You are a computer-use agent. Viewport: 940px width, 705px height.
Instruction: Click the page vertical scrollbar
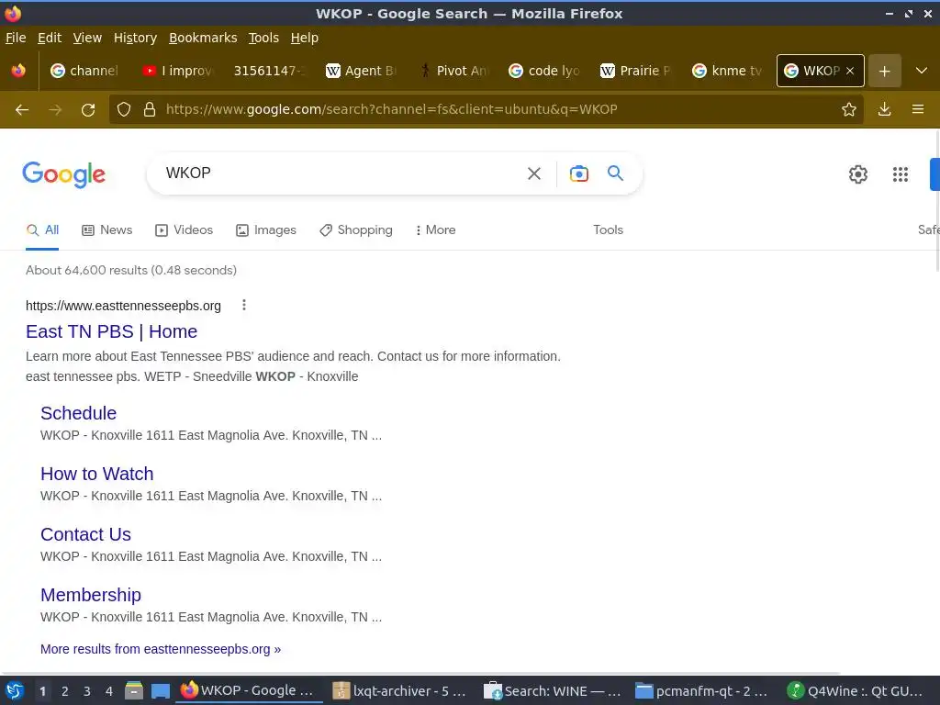coord(937,201)
